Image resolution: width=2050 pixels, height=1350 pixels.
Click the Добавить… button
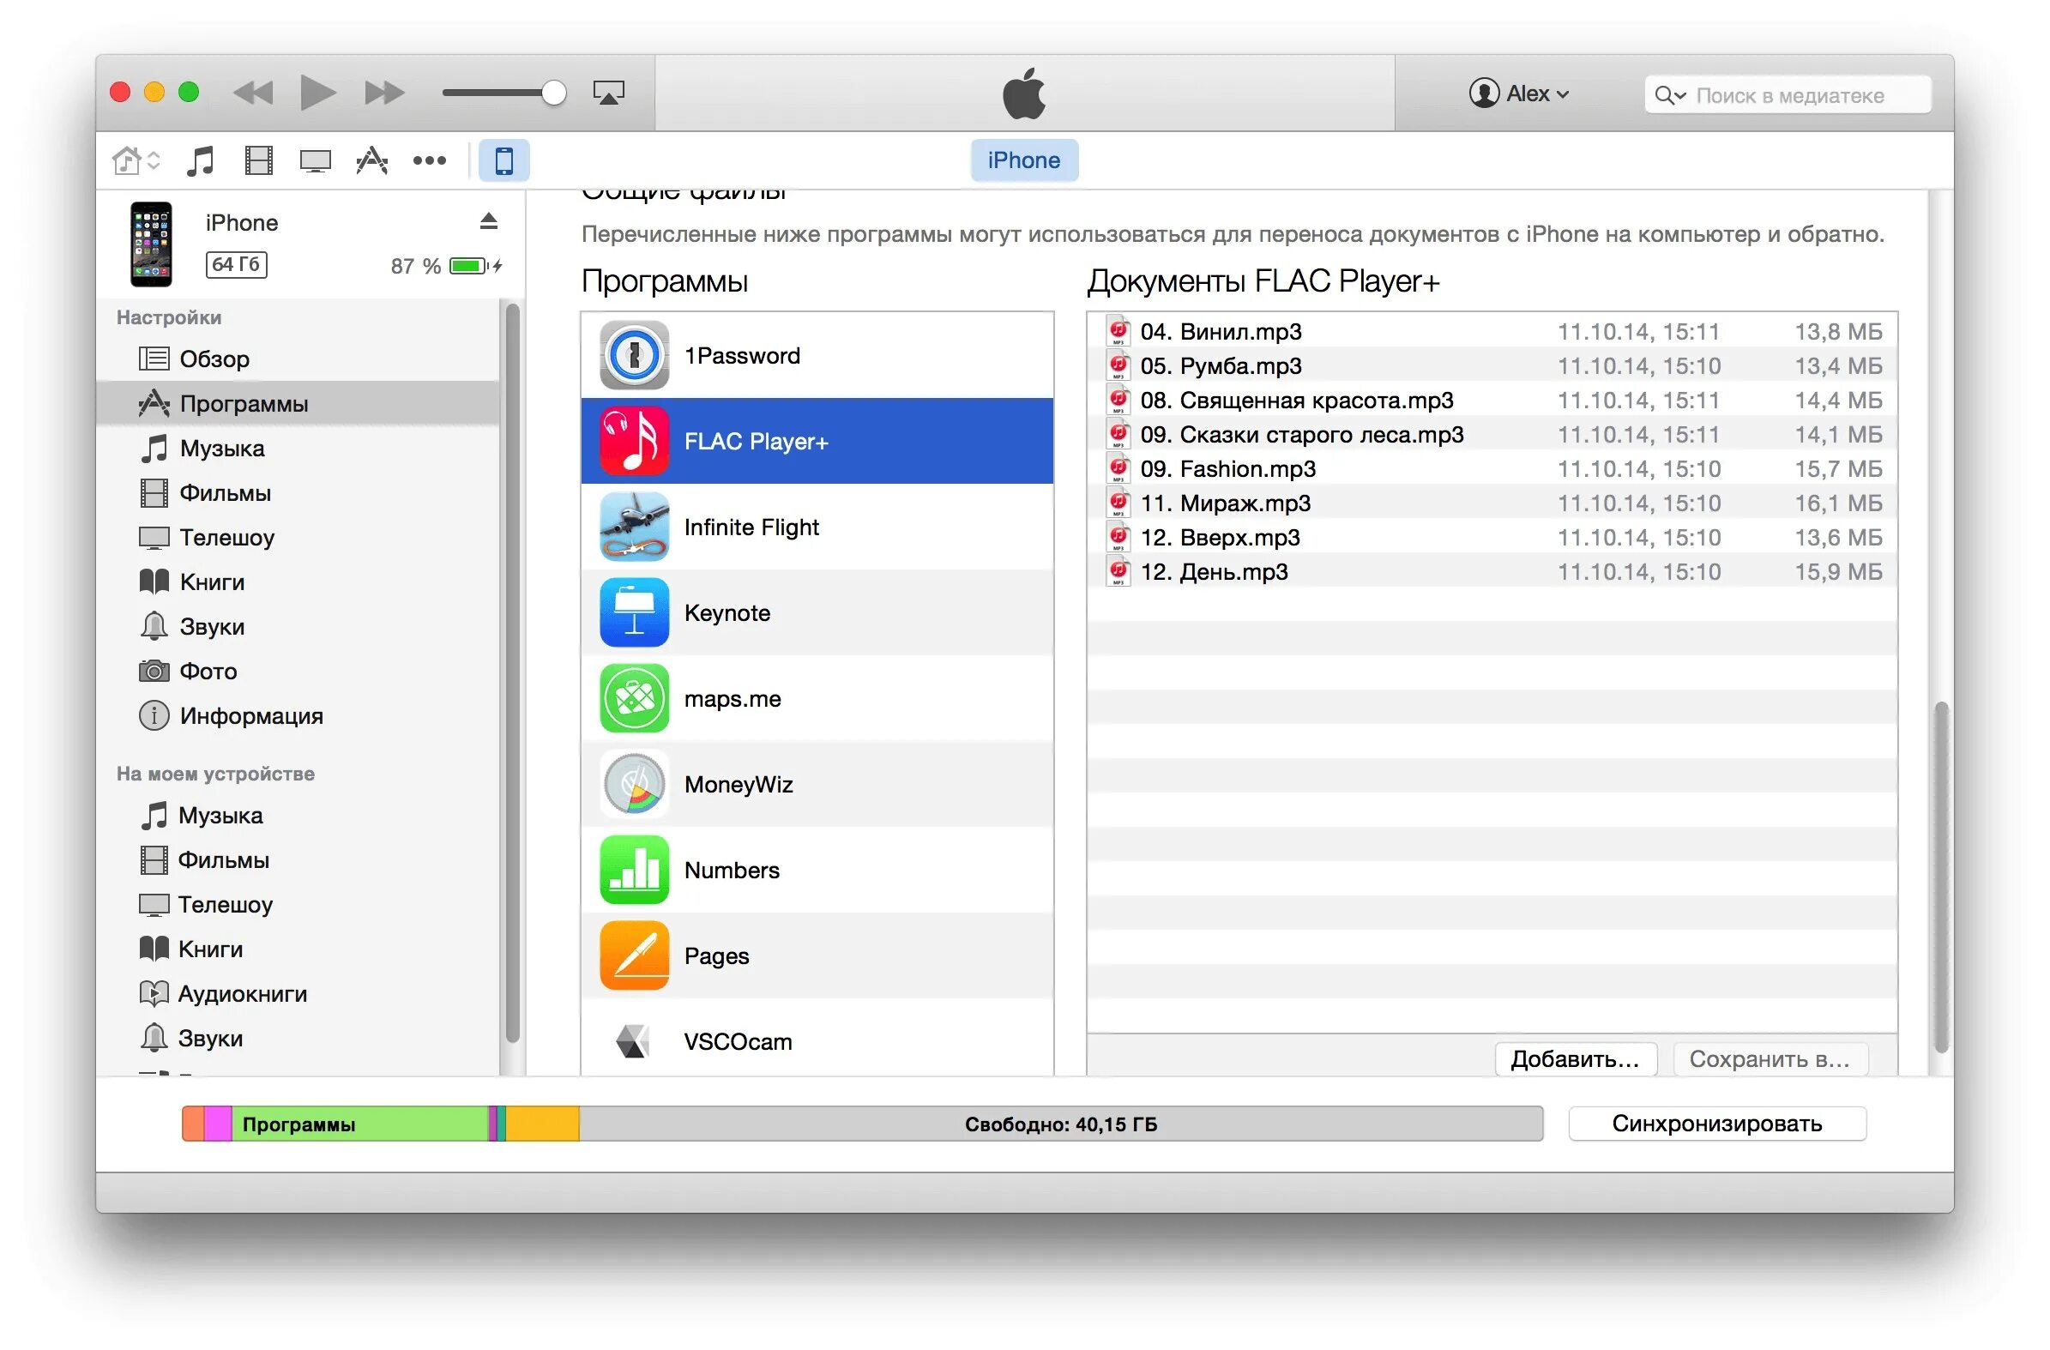coord(1577,1058)
